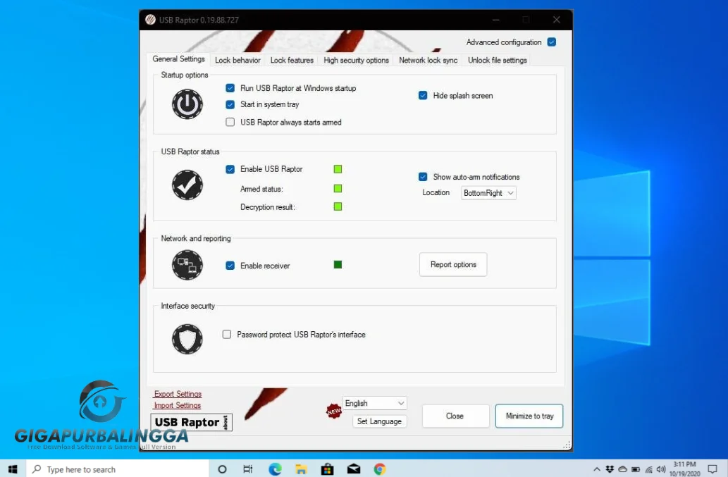The image size is (728, 477).
Task: Open the Location BottomRight dropdown
Action: tap(488, 193)
